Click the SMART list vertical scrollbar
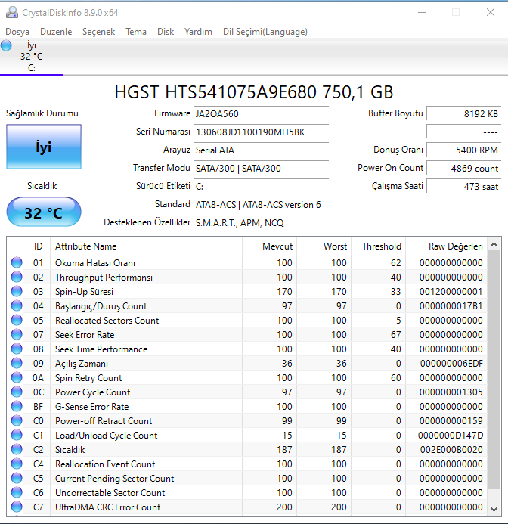508x524 pixels. click(x=494, y=378)
